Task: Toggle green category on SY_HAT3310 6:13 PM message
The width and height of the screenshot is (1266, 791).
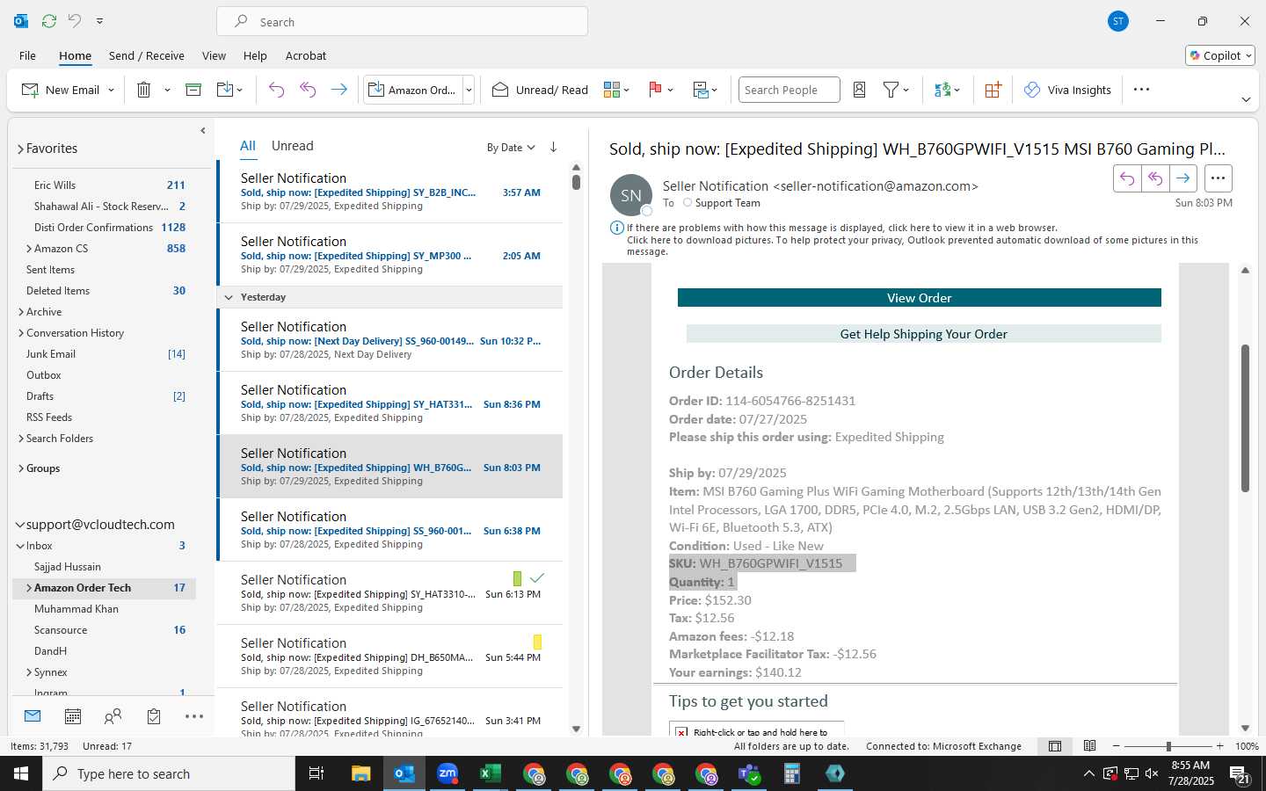Action: (517, 578)
